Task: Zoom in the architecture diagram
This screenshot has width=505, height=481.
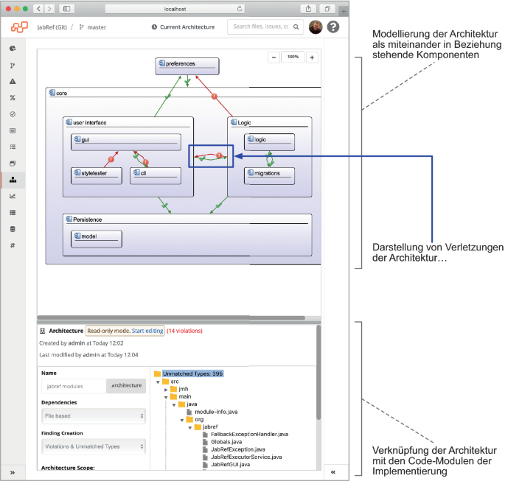Action: (x=312, y=57)
